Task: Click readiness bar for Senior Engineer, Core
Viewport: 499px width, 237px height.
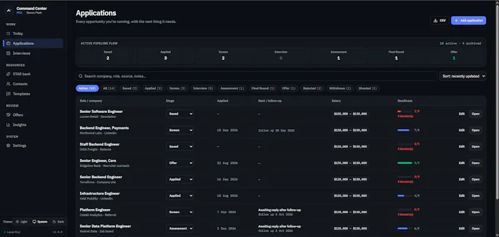Action: click(x=405, y=163)
